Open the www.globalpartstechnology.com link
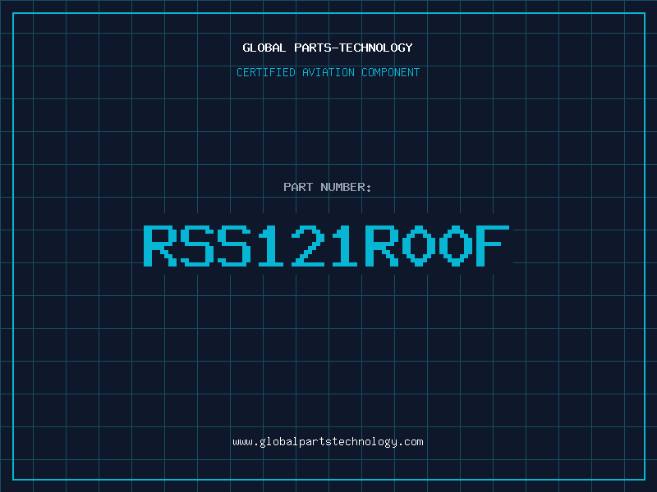The width and height of the screenshot is (657, 492). [328, 442]
